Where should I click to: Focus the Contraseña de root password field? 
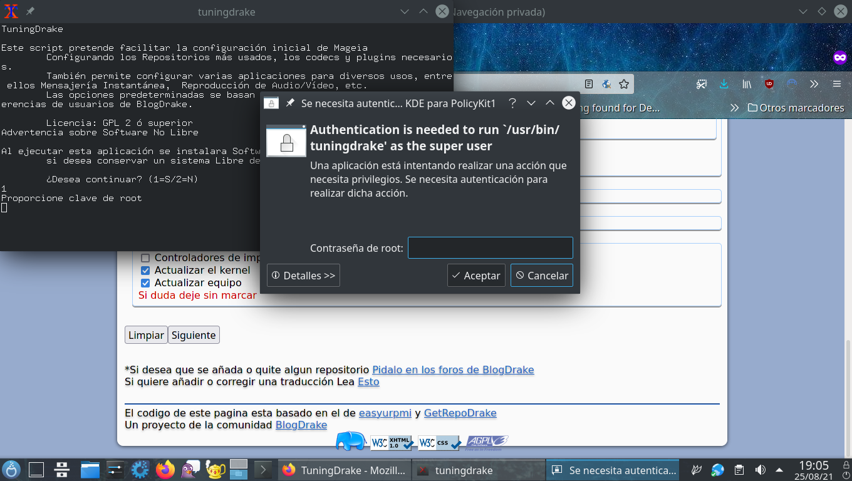(x=491, y=248)
